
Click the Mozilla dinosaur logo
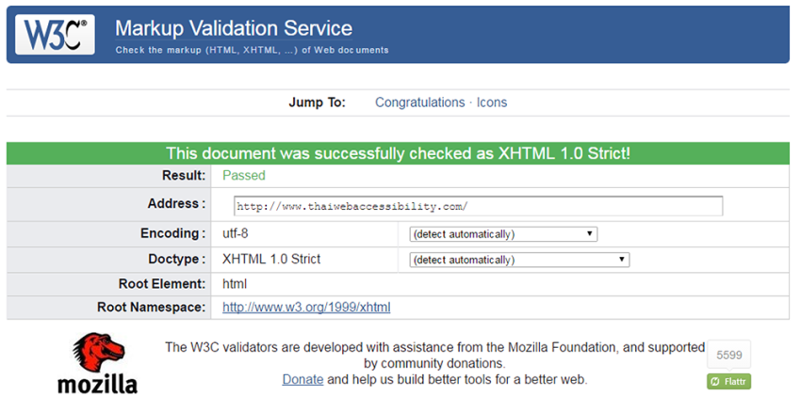[99, 353]
